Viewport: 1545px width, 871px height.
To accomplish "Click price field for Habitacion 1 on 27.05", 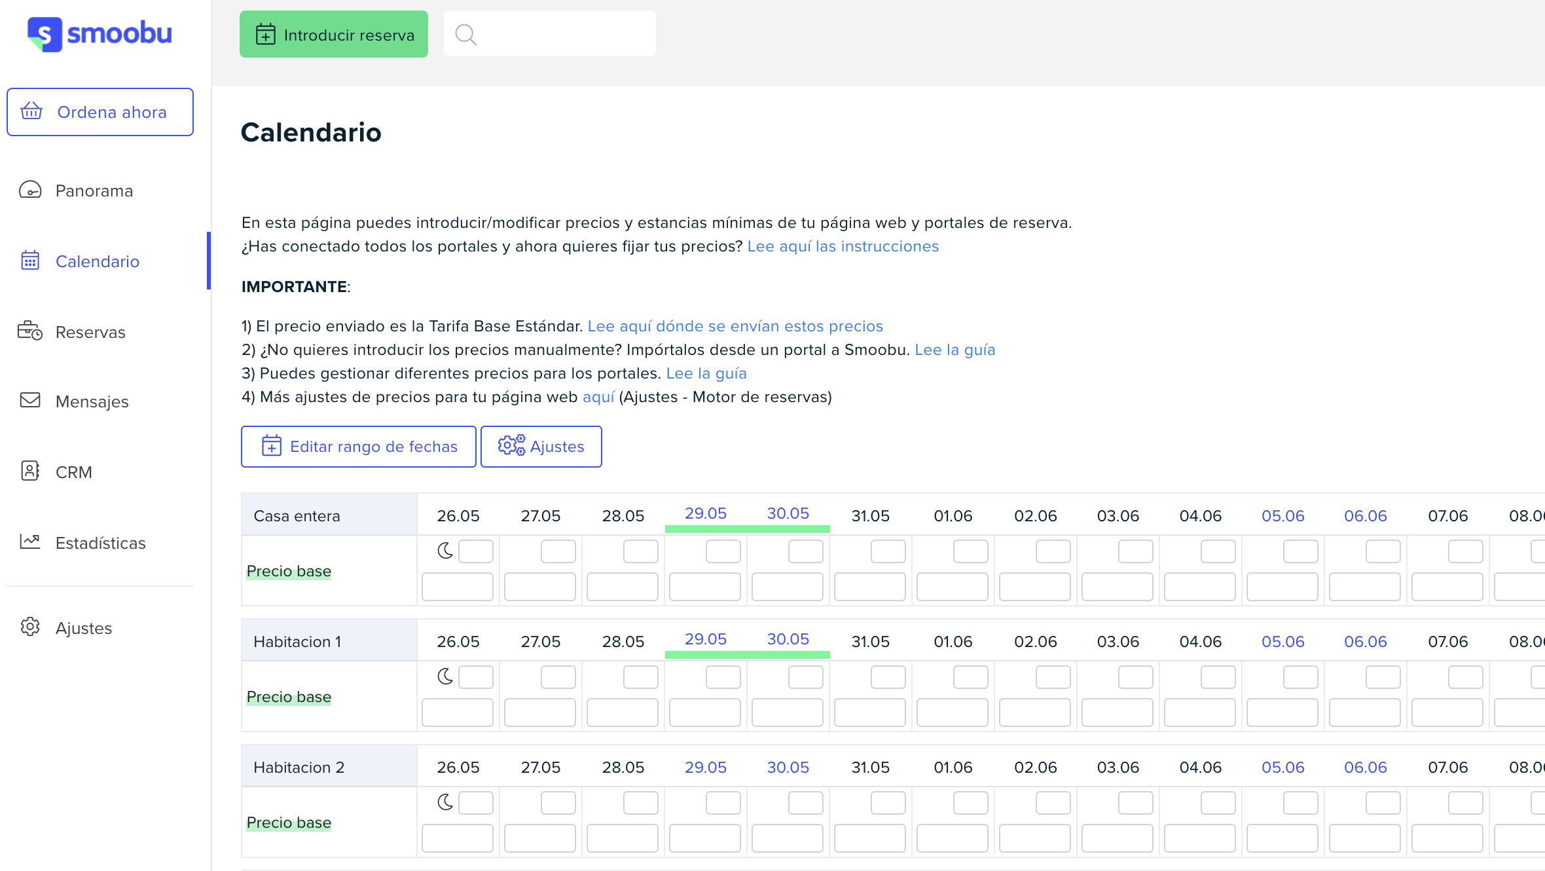I will (539, 713).
